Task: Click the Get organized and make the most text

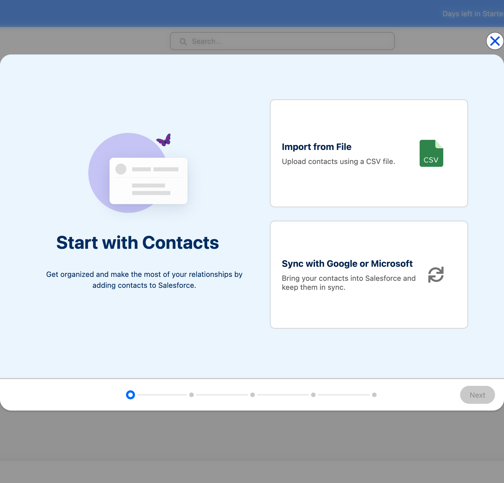Action: coord(144,280)
